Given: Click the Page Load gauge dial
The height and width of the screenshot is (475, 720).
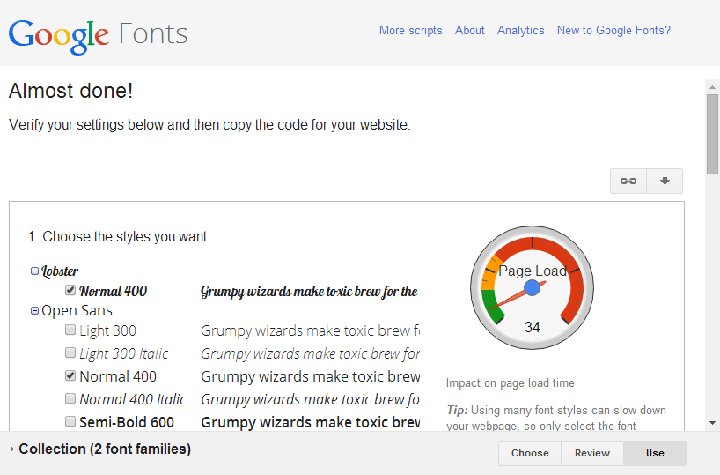Looking at the screenshot, I should pyautogui.click(x=533, y=288).
